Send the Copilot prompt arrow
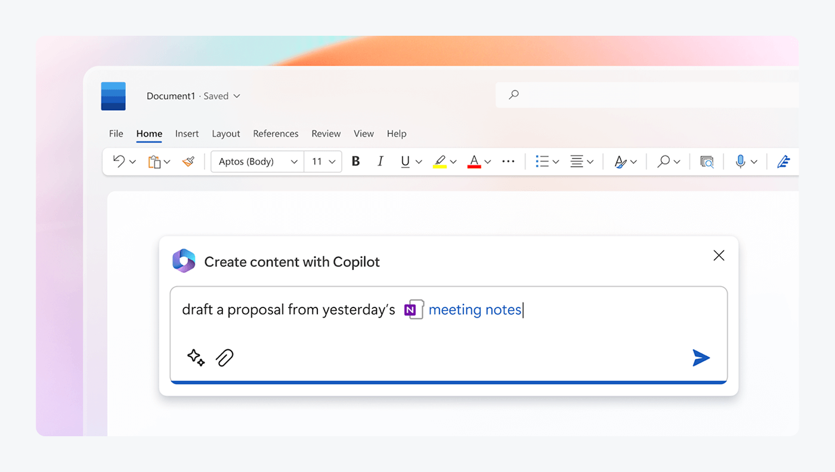This screenshot has height=472, width=835. tap(701, 358)
